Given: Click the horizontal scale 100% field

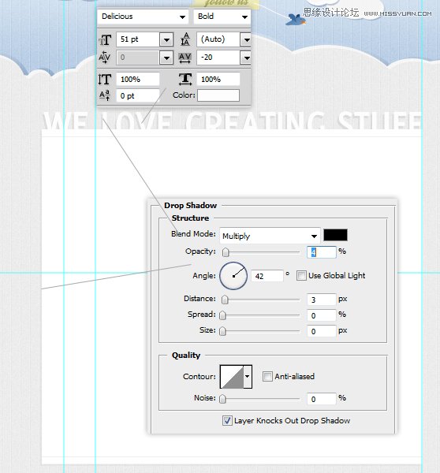Looking at the screenshot, I should [218, 80].
